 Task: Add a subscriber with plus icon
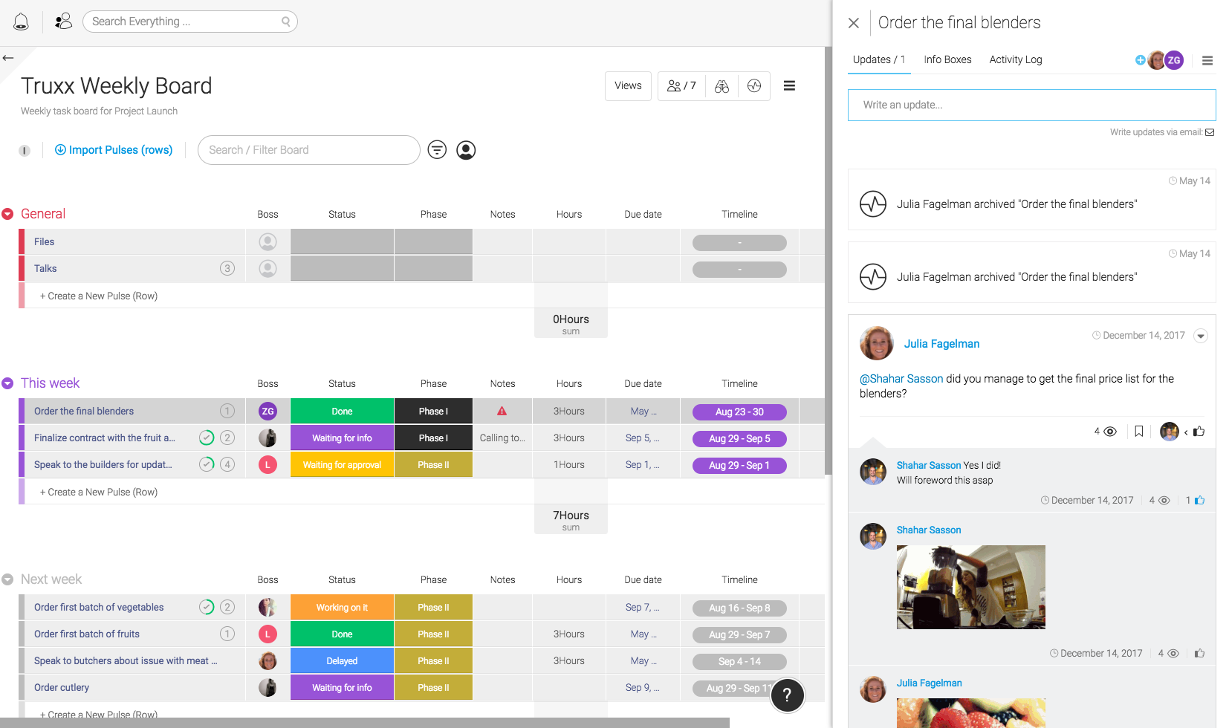tap(1140, 60)
